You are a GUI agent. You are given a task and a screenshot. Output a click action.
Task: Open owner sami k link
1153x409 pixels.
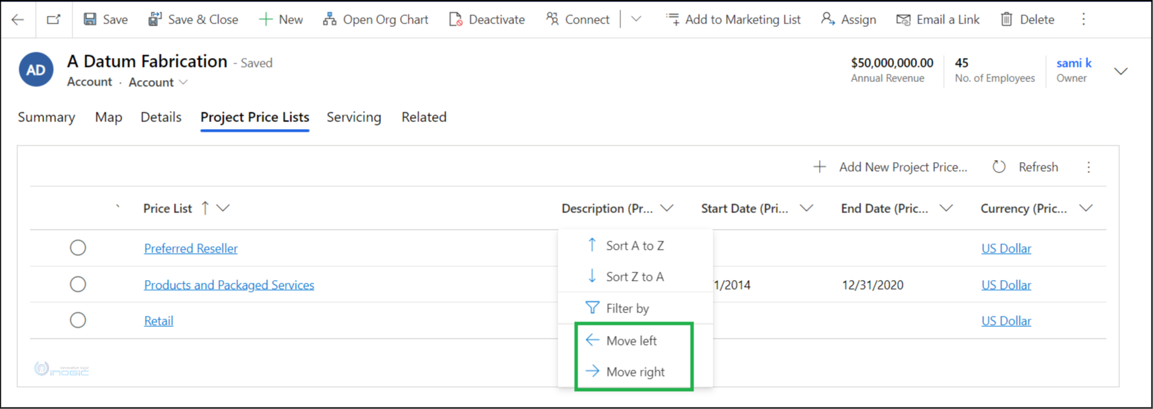(x=1074, y=63)
